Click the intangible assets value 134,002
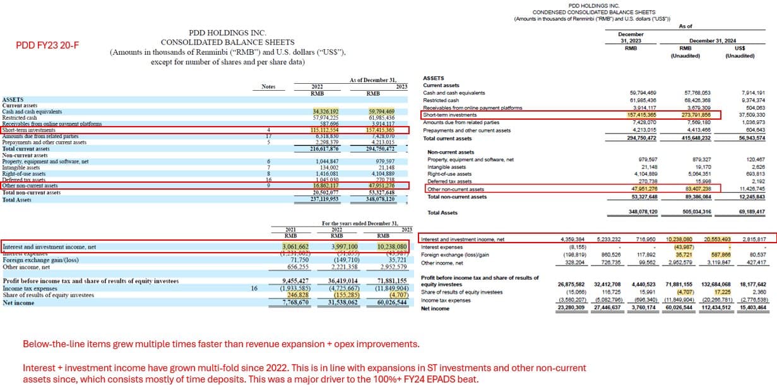The image size is (777, 385). [330, 168]
